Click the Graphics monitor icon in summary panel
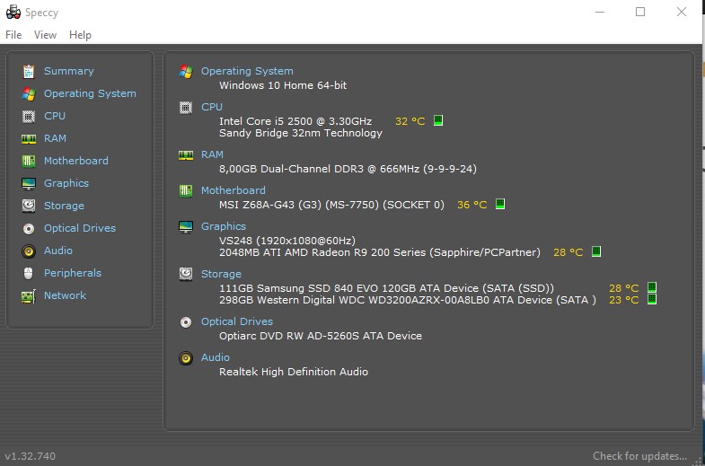 pyautogui.click(x=186, y=227)
